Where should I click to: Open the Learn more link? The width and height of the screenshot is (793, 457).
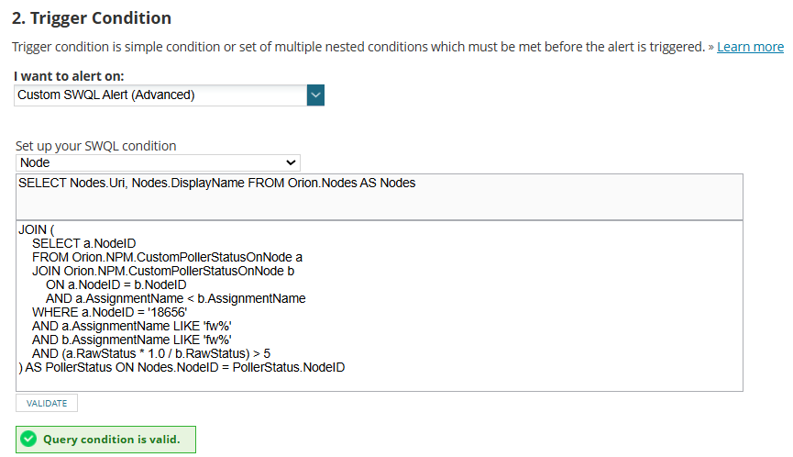[x=750, y=47]
